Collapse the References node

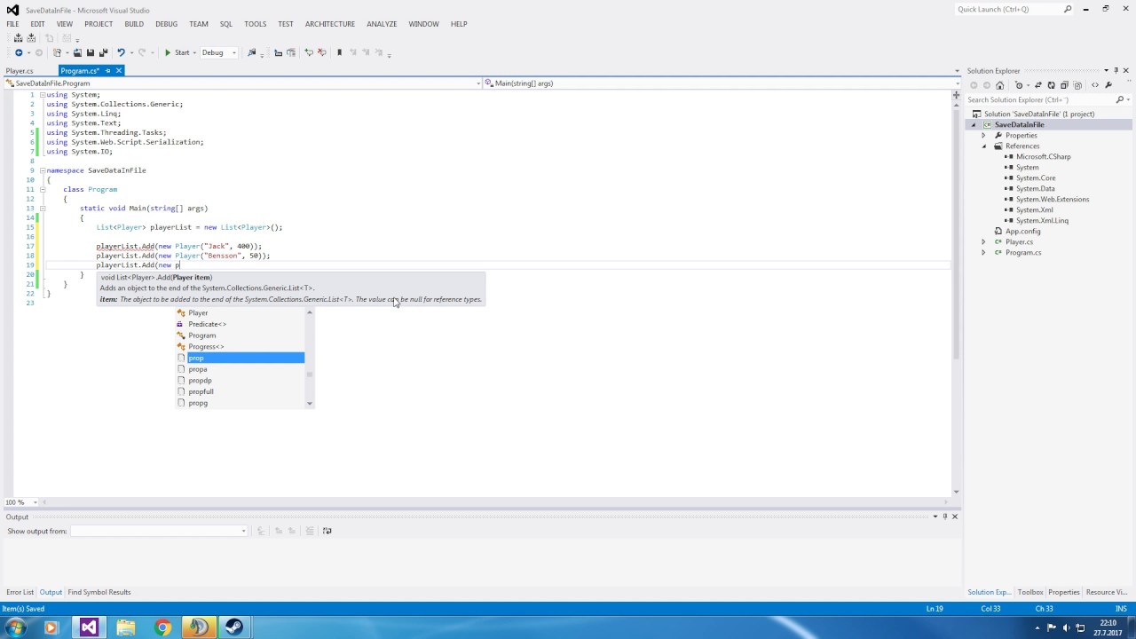(983, 146)
